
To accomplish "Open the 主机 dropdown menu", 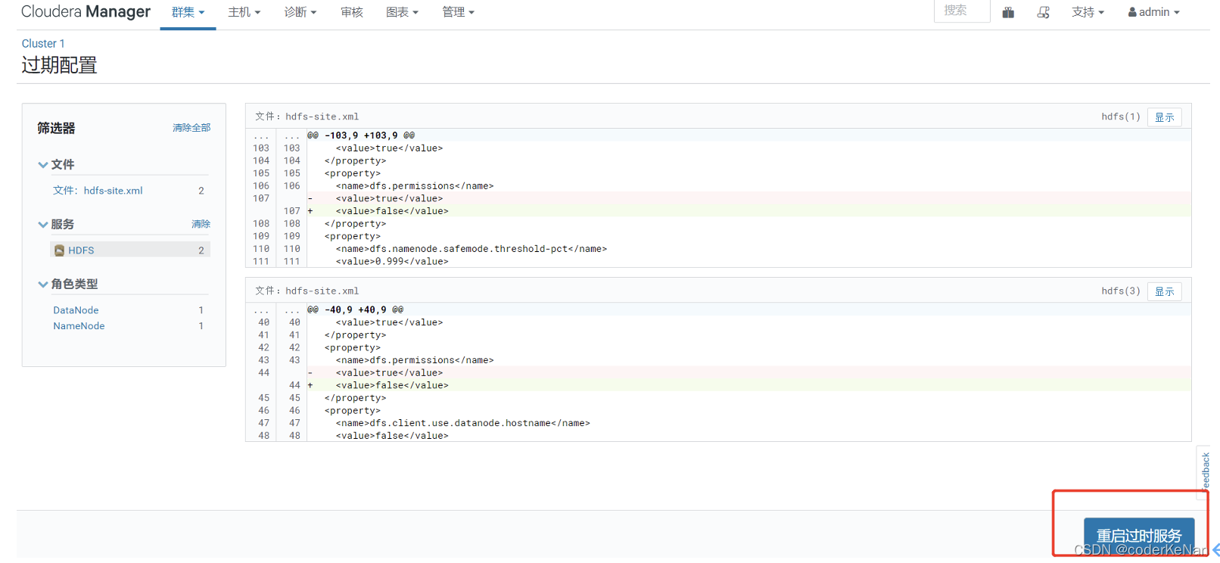I will click(244, 12).
